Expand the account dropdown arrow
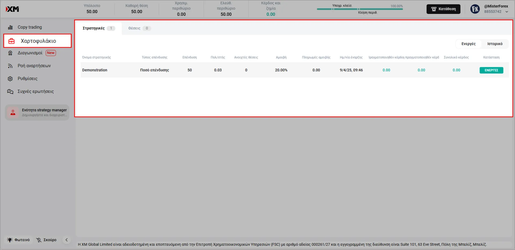This screenshot has height=250, width=515. pos(507,12)
